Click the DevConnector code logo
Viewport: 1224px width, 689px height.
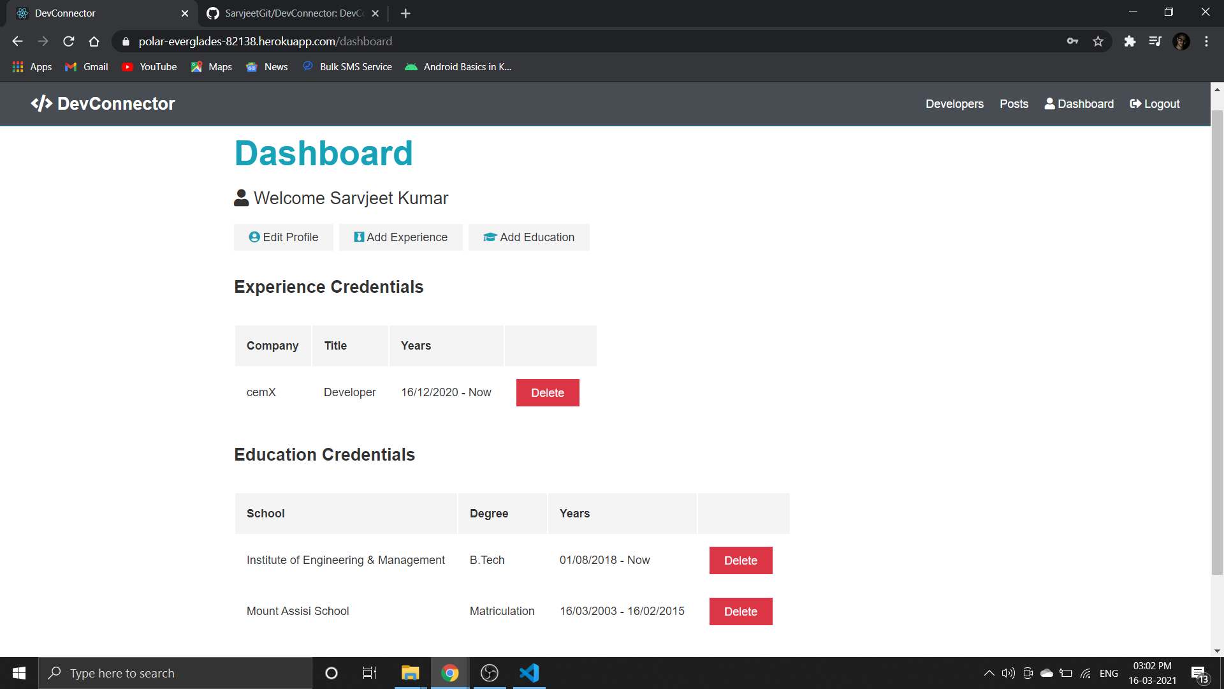click(x=42, y=103)
